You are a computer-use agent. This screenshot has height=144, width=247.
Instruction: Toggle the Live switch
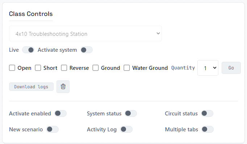(28, 50)
